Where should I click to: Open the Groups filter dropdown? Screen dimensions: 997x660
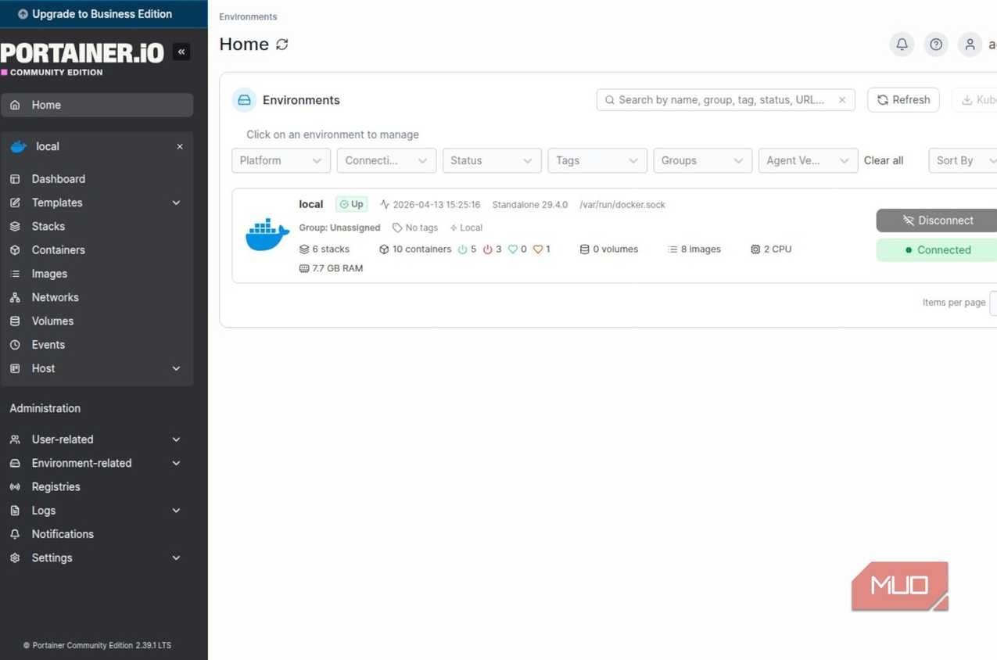coord(702,160)
